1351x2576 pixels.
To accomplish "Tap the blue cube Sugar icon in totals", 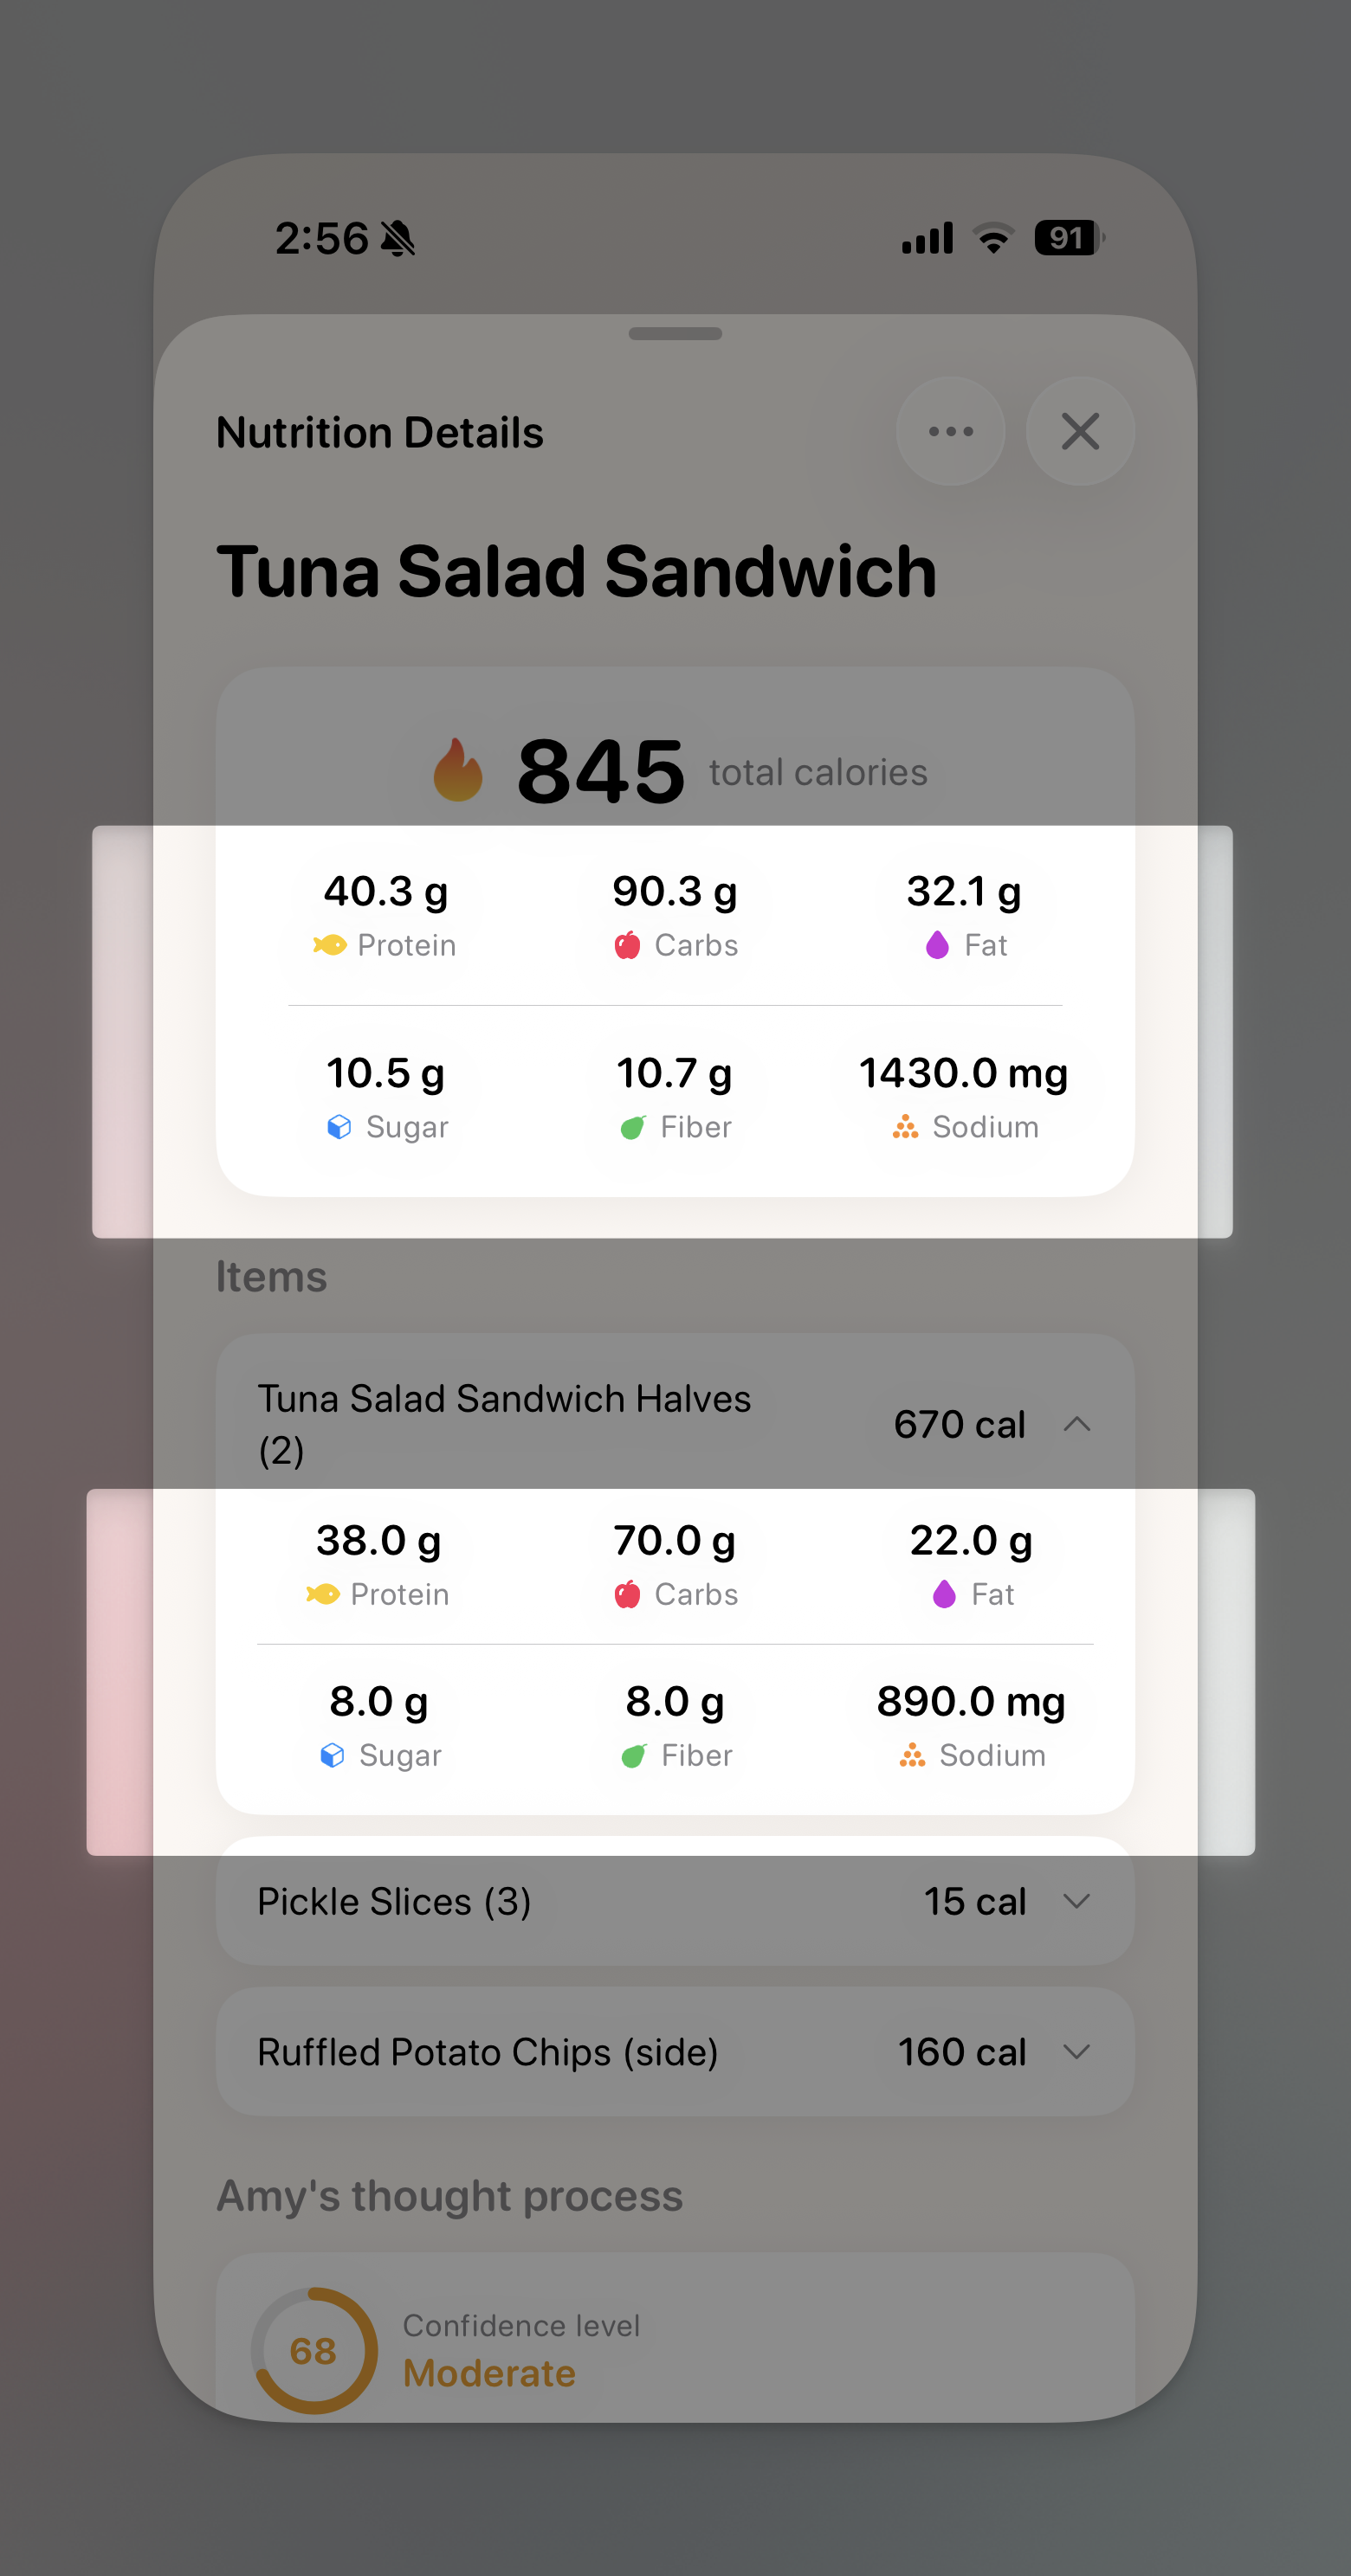I will (339, 1127).
